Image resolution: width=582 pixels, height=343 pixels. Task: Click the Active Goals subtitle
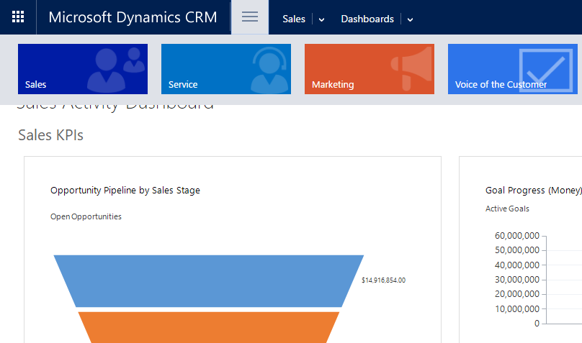coord(507,209)
